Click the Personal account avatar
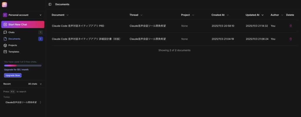The width and height of the screenshot is (301, 117). (x=5, y=15)
